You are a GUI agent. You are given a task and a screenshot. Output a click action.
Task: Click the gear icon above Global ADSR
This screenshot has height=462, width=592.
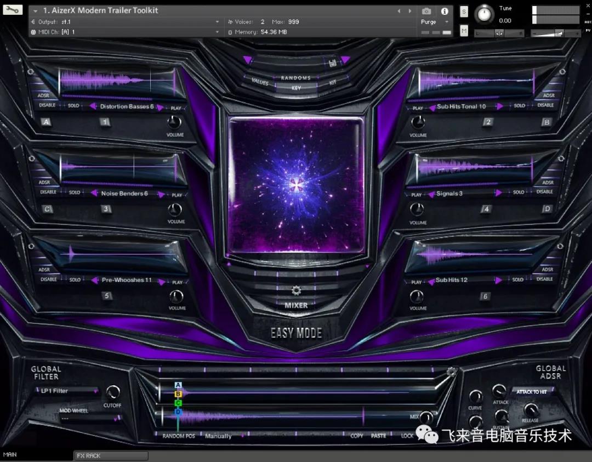[x=451, y=371]
